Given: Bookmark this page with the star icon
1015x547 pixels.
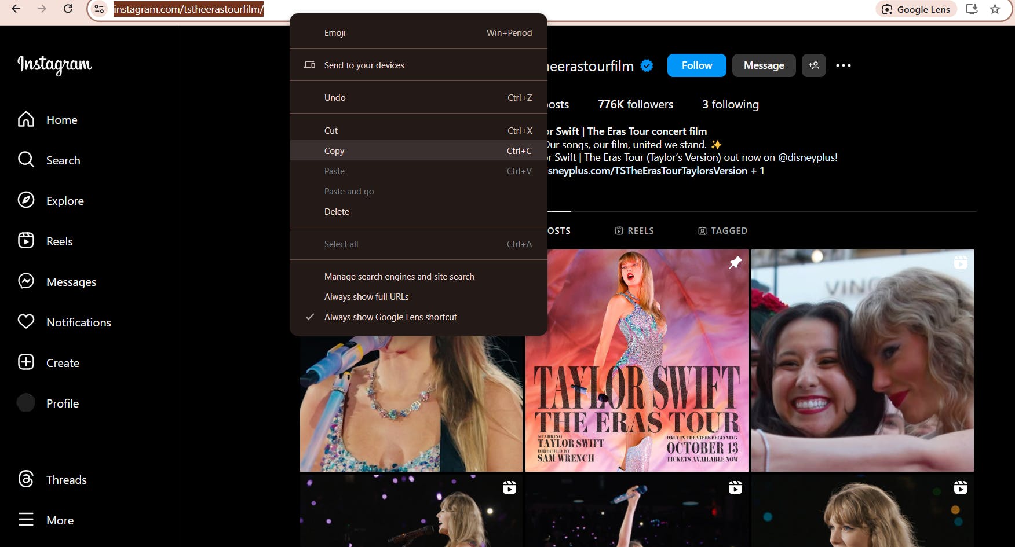Looking at the screenshot, I should [995, 9].
